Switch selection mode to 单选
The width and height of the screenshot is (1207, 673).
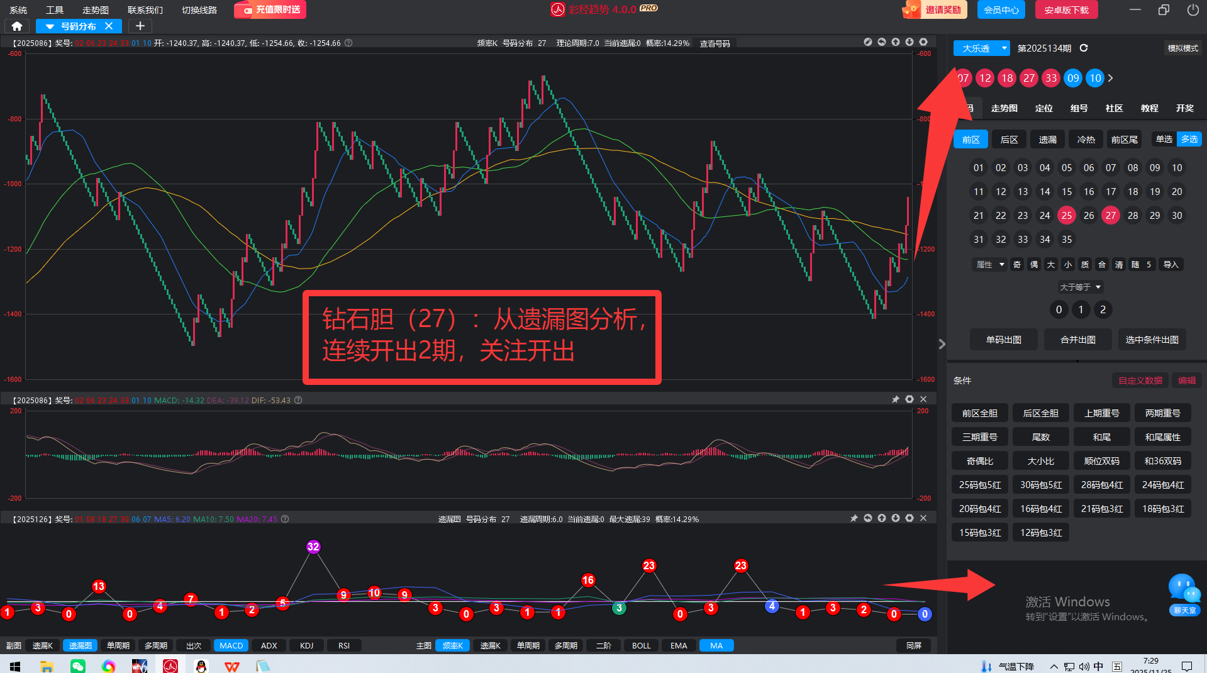(x=1164, y=139)
